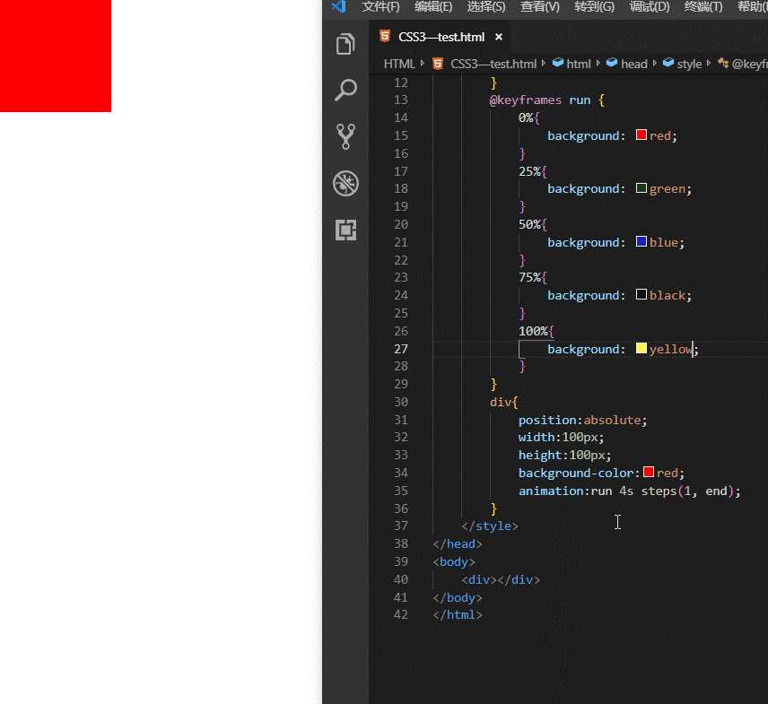Switch to the CSS3—test.html tab

441,37
